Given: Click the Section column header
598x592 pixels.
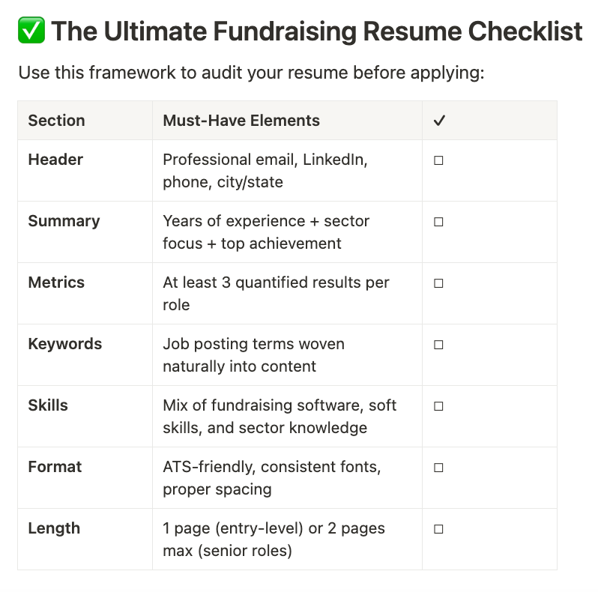Looking at the screenshot, I should click(57, 121).
